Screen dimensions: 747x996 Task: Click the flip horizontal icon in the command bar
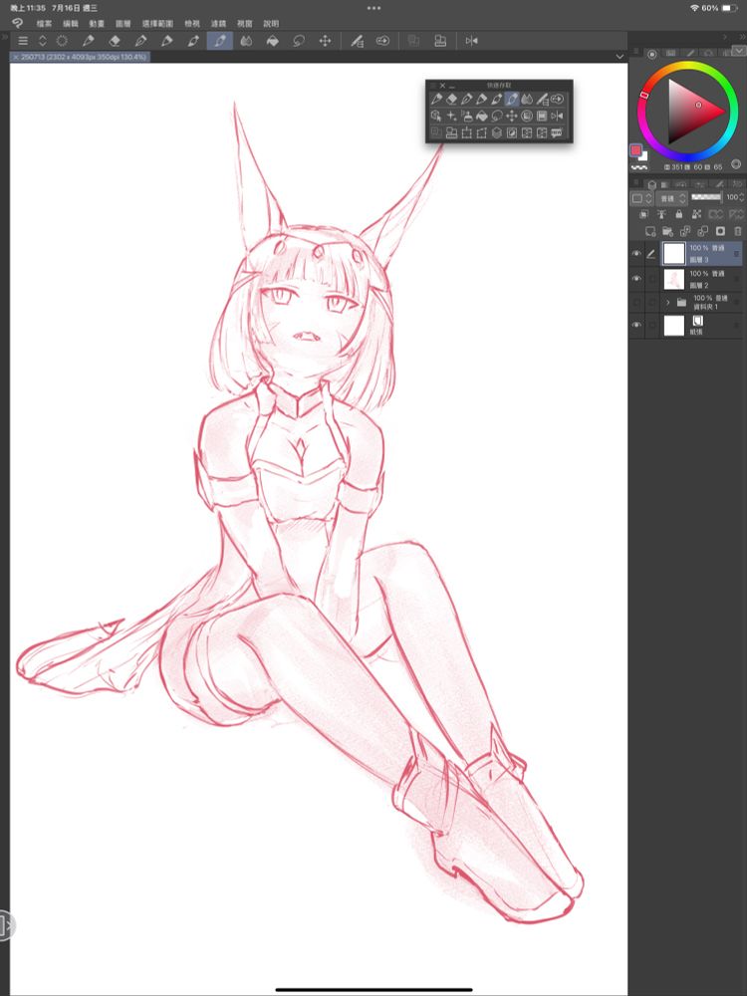coord(471,41)
